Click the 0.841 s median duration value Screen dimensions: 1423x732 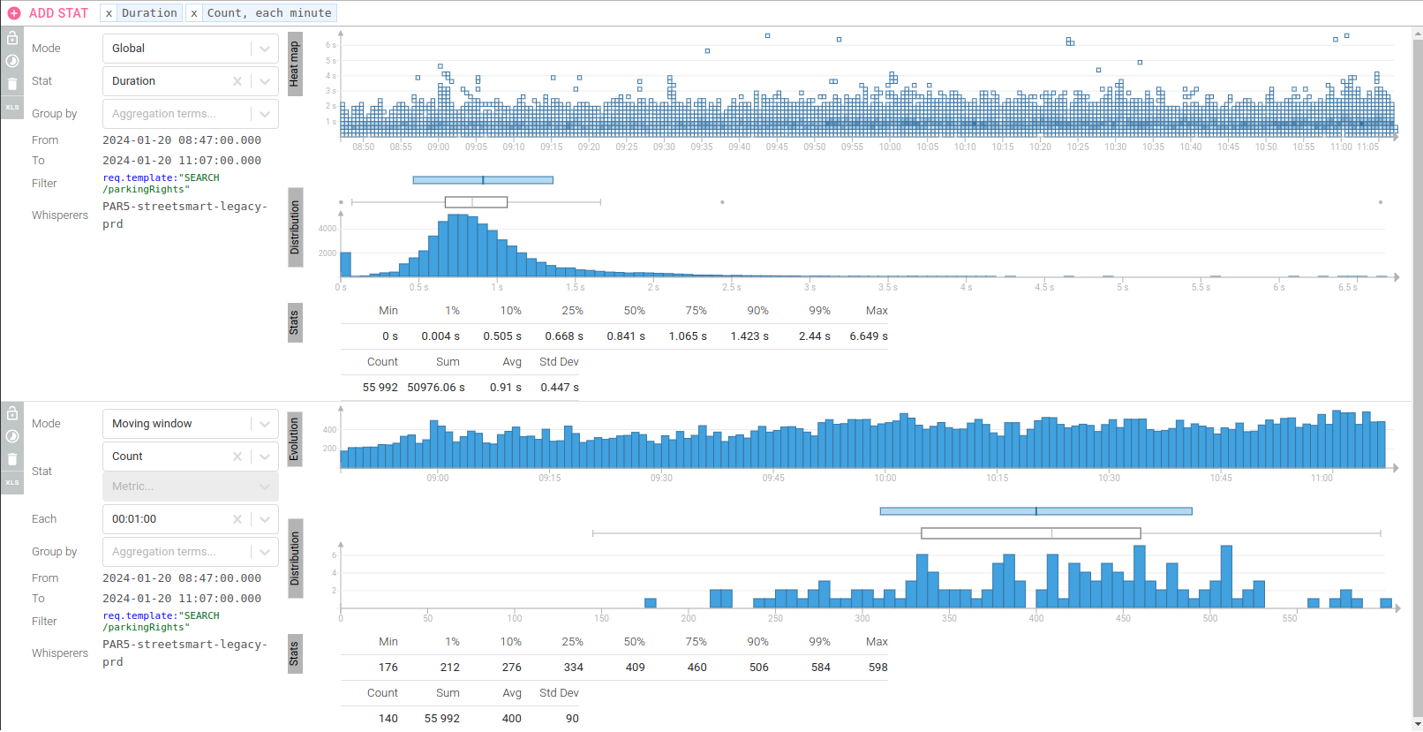pos(626,336)
